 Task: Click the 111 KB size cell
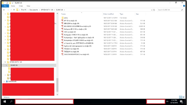point(143,21)
